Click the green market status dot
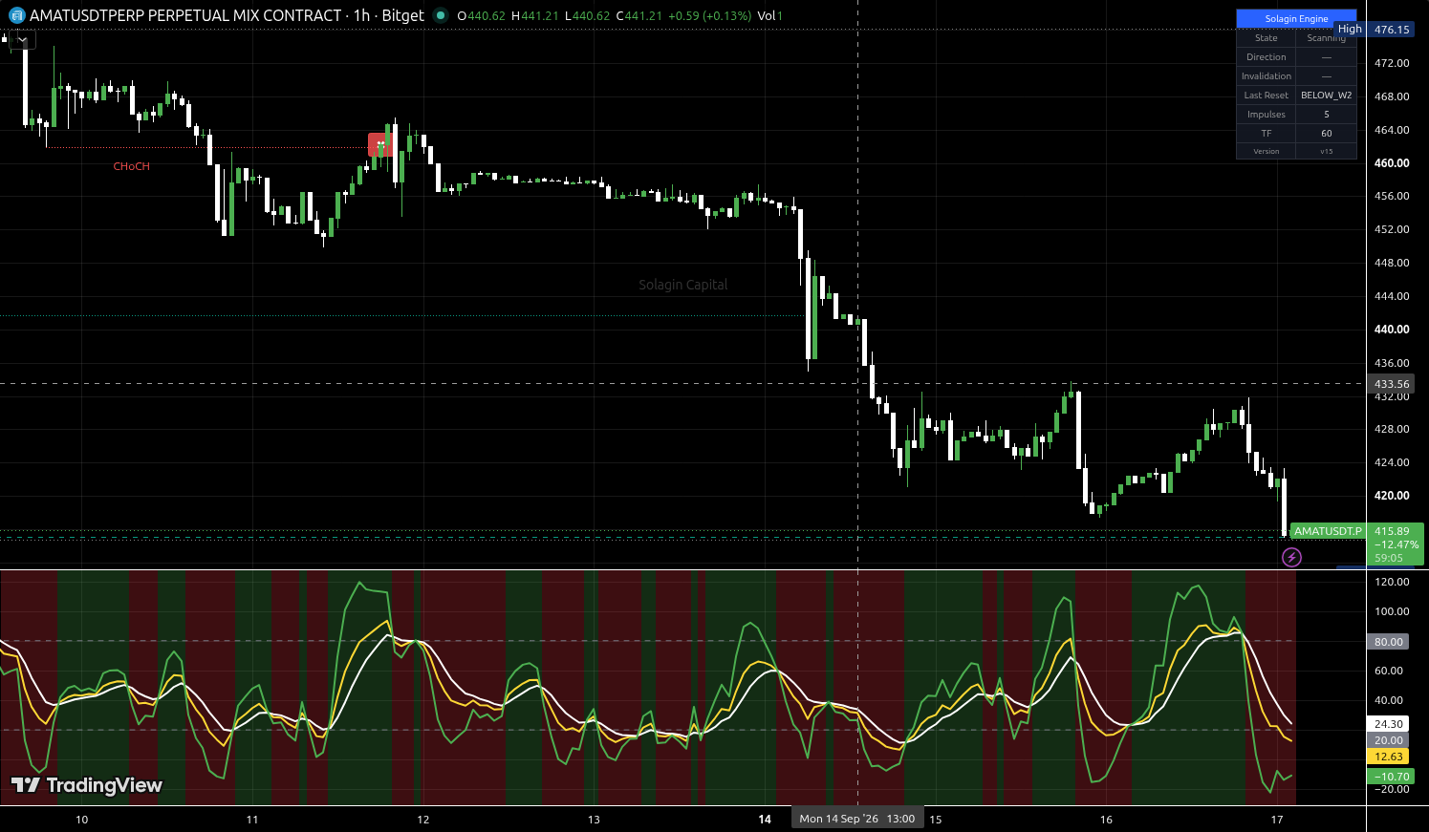This screenshot has height=832, width=1429. click(440, 15)
